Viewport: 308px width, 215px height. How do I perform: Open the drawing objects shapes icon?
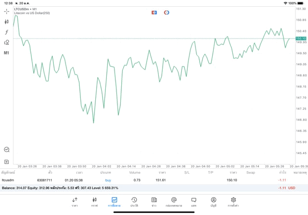click(7, 42)
